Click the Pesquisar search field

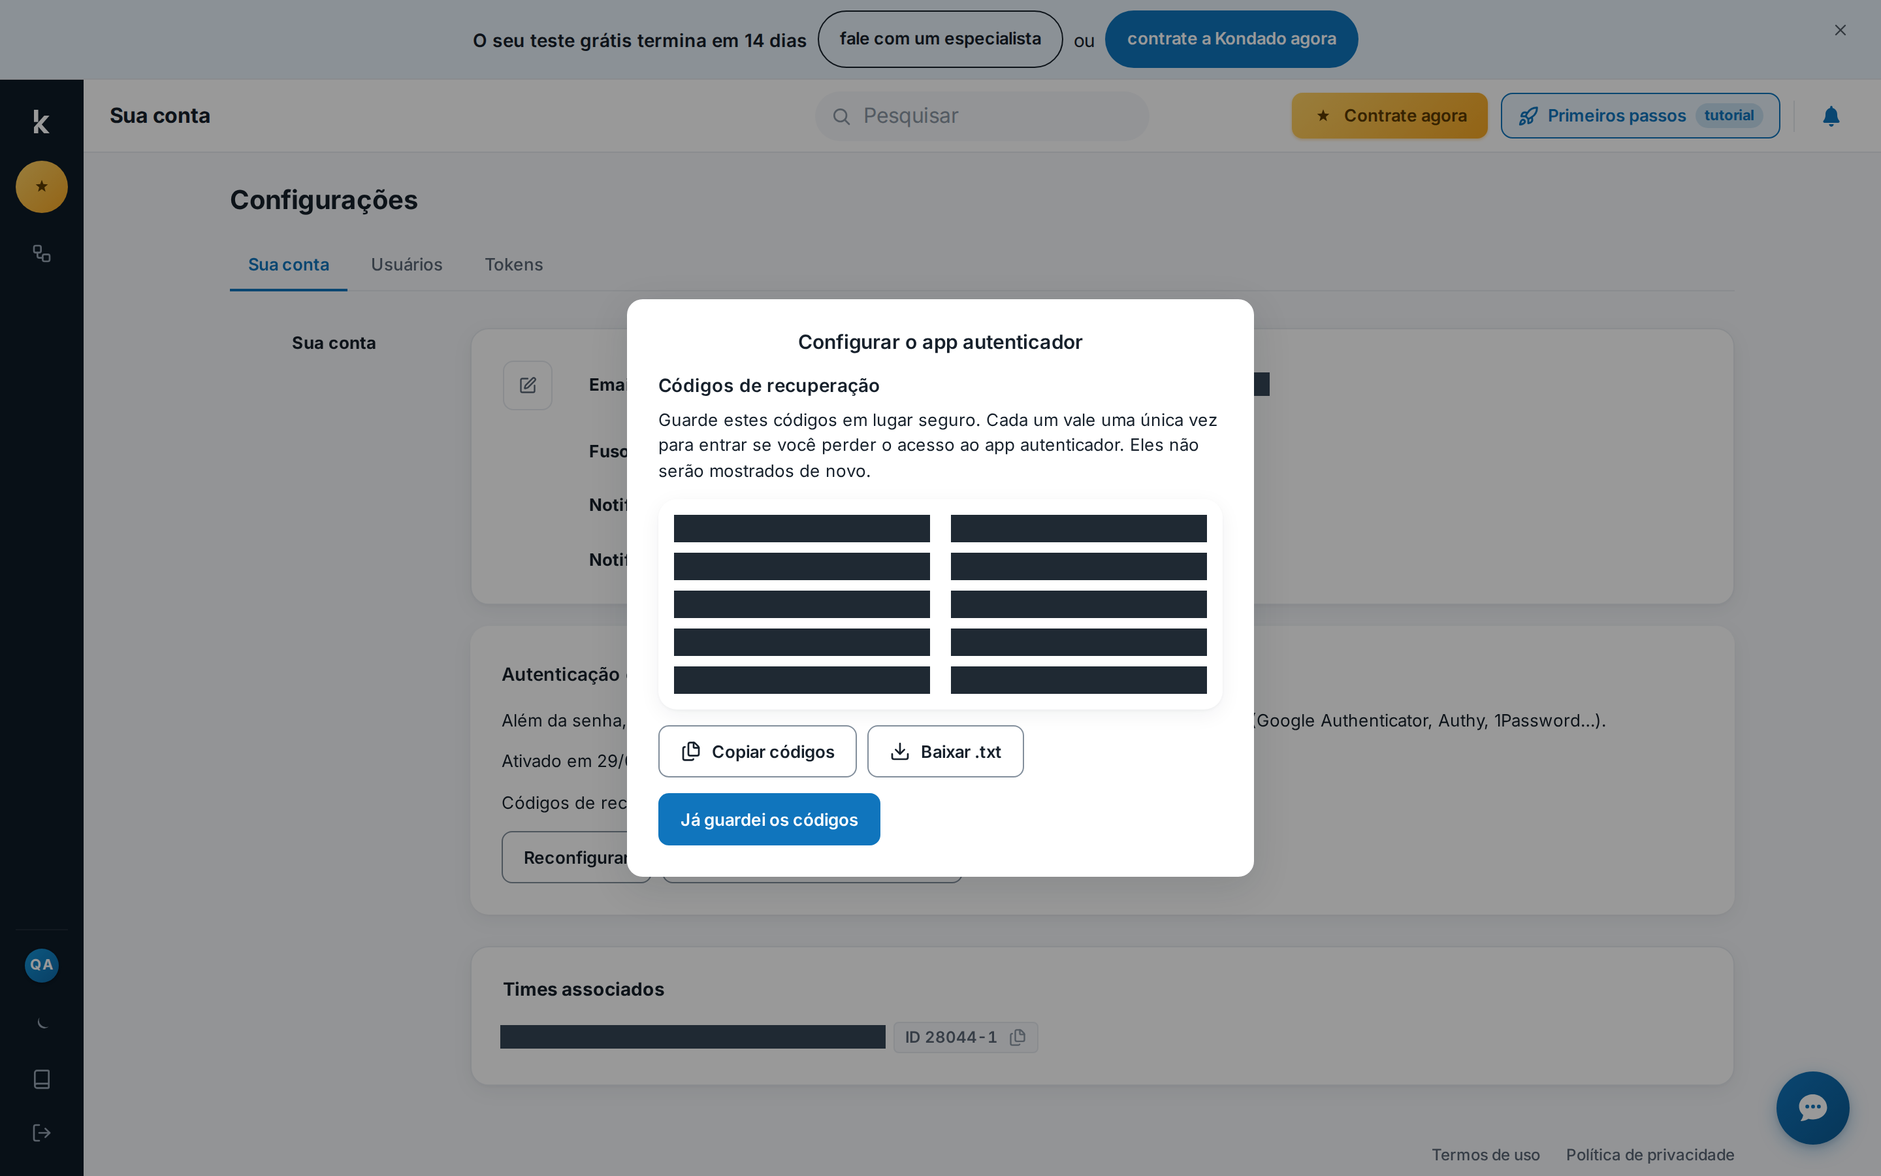tap(982, 116)
